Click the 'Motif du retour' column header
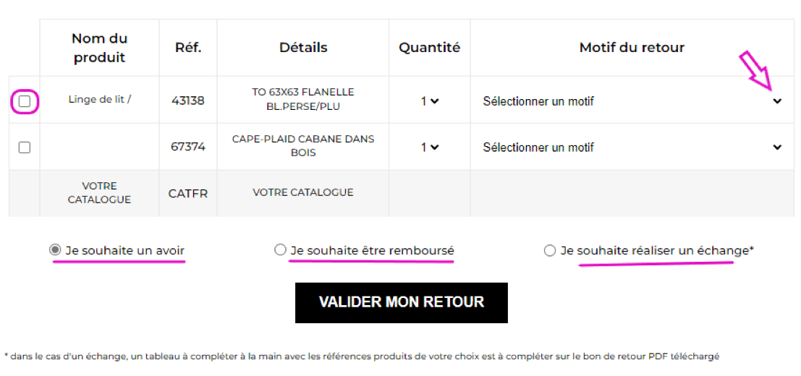Viewport: 801px width, 376px height. coord(632,48)
